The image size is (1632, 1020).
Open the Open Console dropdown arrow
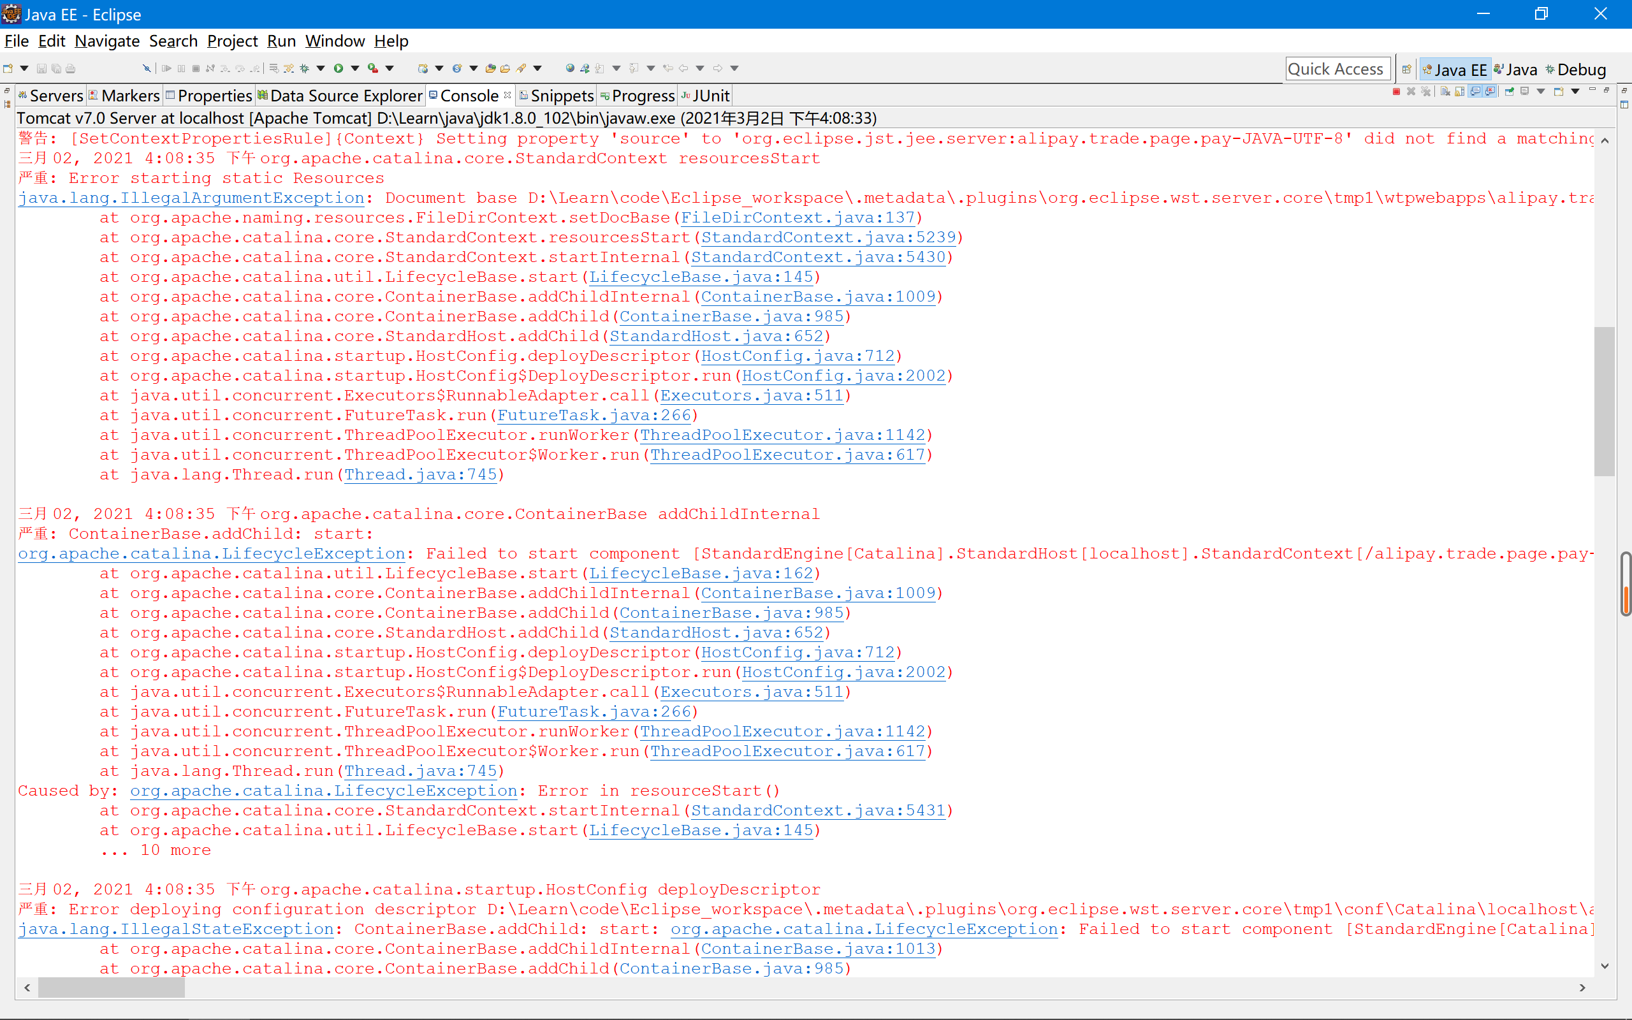tap(1575, 92)
